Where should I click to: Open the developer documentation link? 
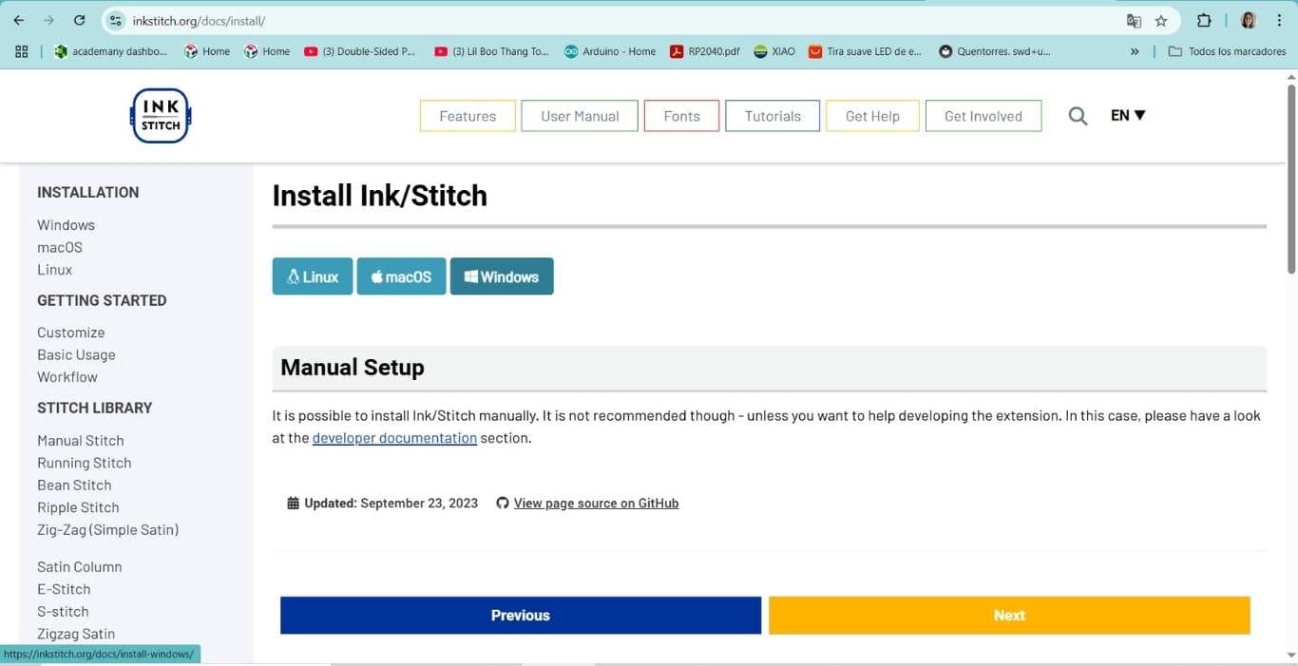tap(394, 438)
